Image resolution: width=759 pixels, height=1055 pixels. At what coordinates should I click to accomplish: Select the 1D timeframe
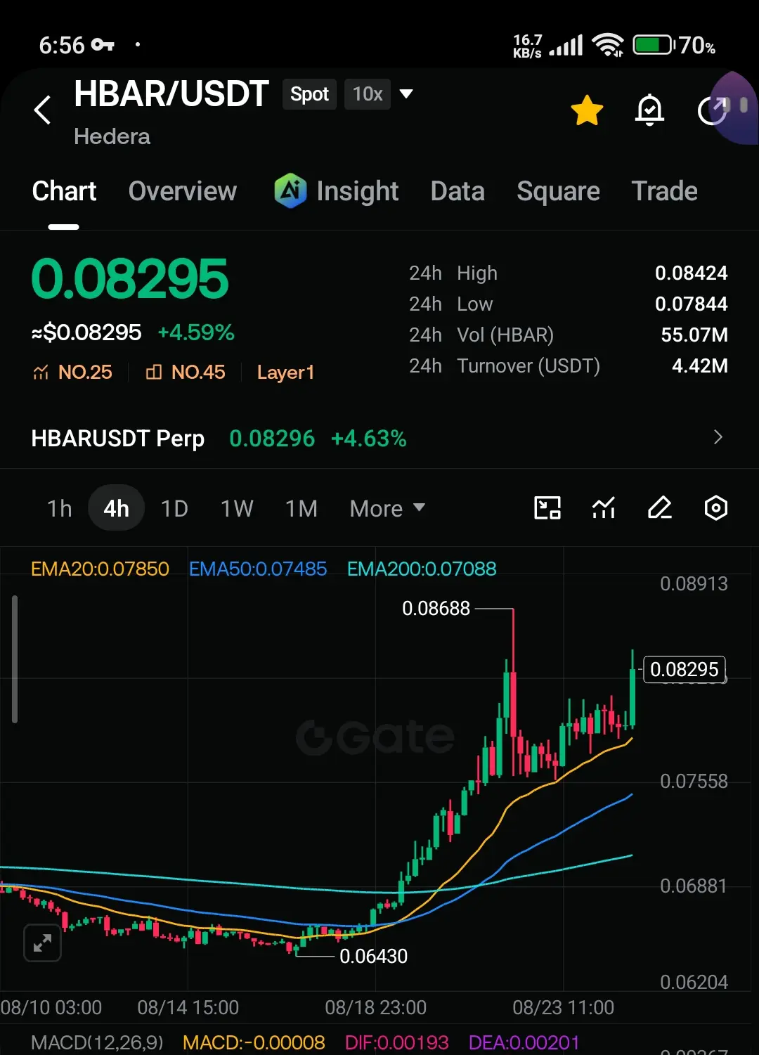click(174, 508)
